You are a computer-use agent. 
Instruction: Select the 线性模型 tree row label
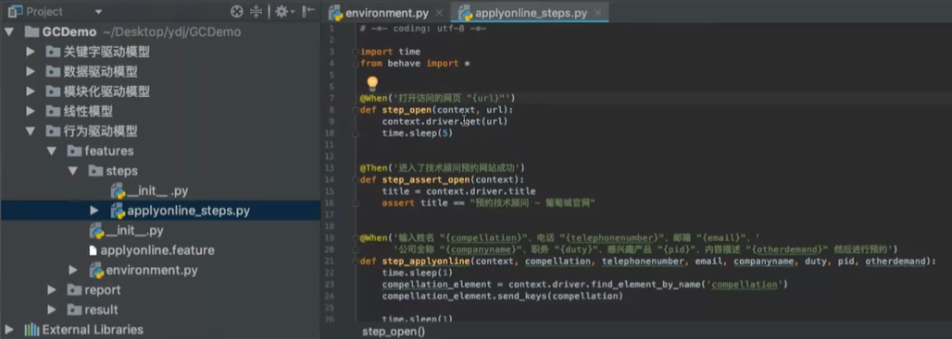click(88, 112)
